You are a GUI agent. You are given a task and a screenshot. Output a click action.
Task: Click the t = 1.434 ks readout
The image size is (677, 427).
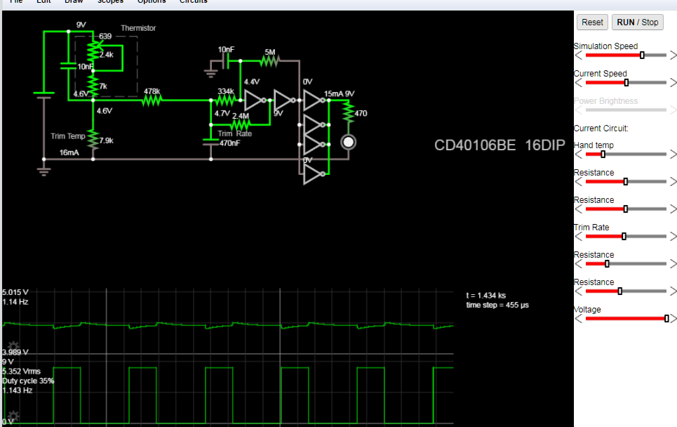[485, 296]
